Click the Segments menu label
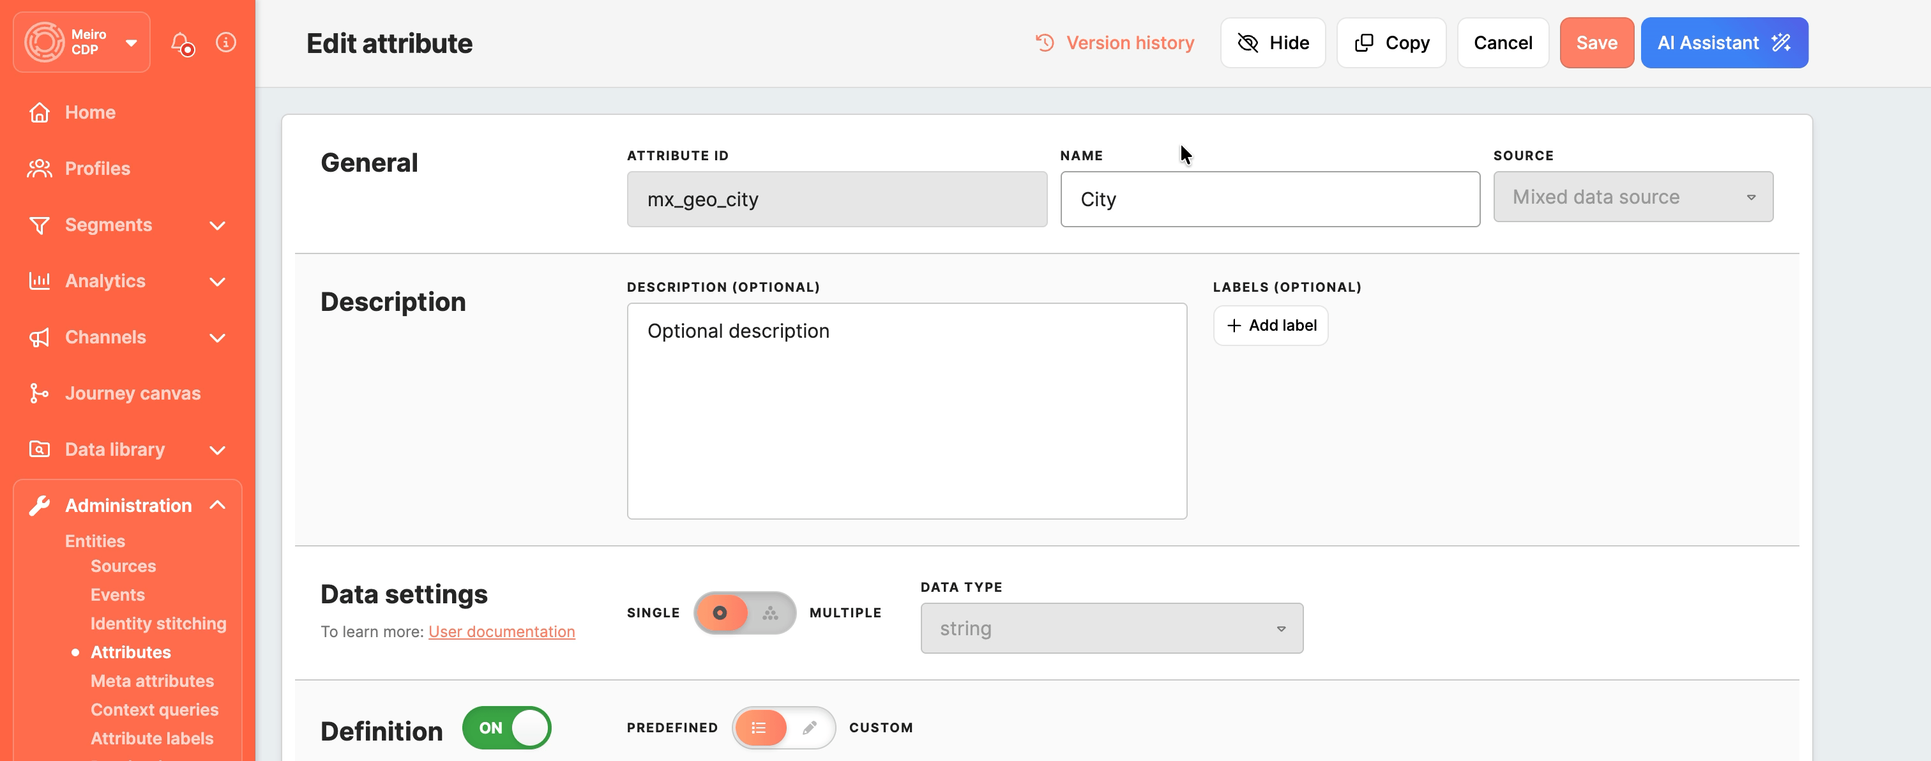 (x=109, y=225)
